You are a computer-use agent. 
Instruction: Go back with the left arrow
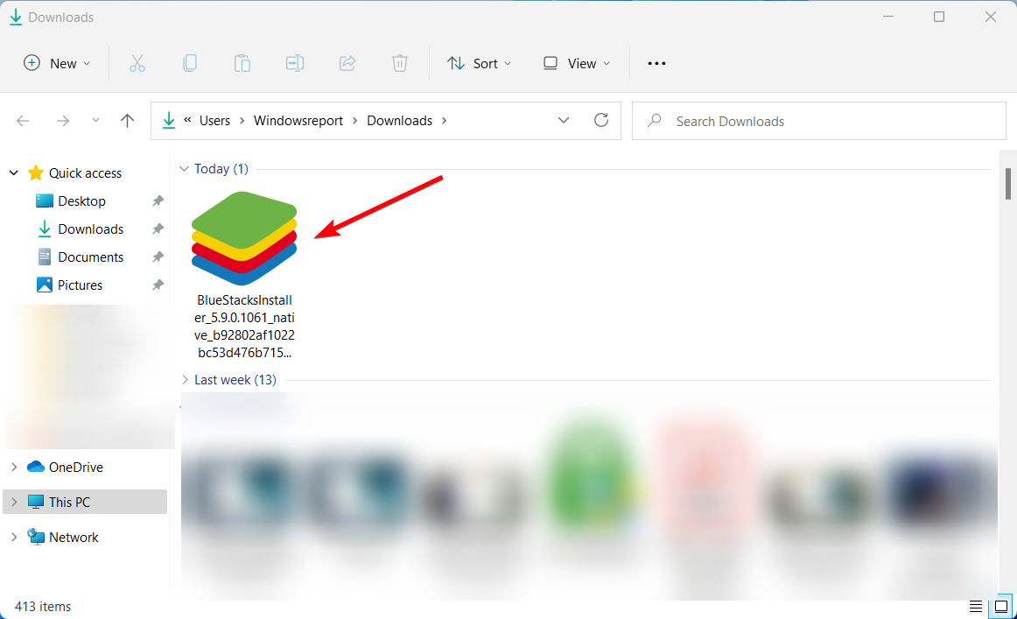23,121
